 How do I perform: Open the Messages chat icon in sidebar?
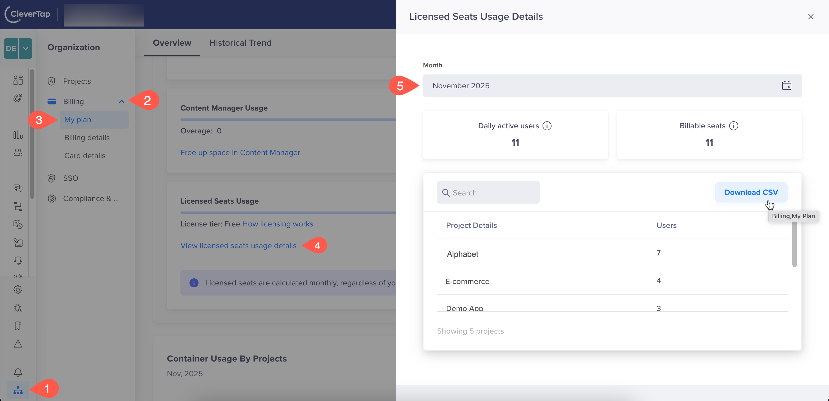coord(18,188)
